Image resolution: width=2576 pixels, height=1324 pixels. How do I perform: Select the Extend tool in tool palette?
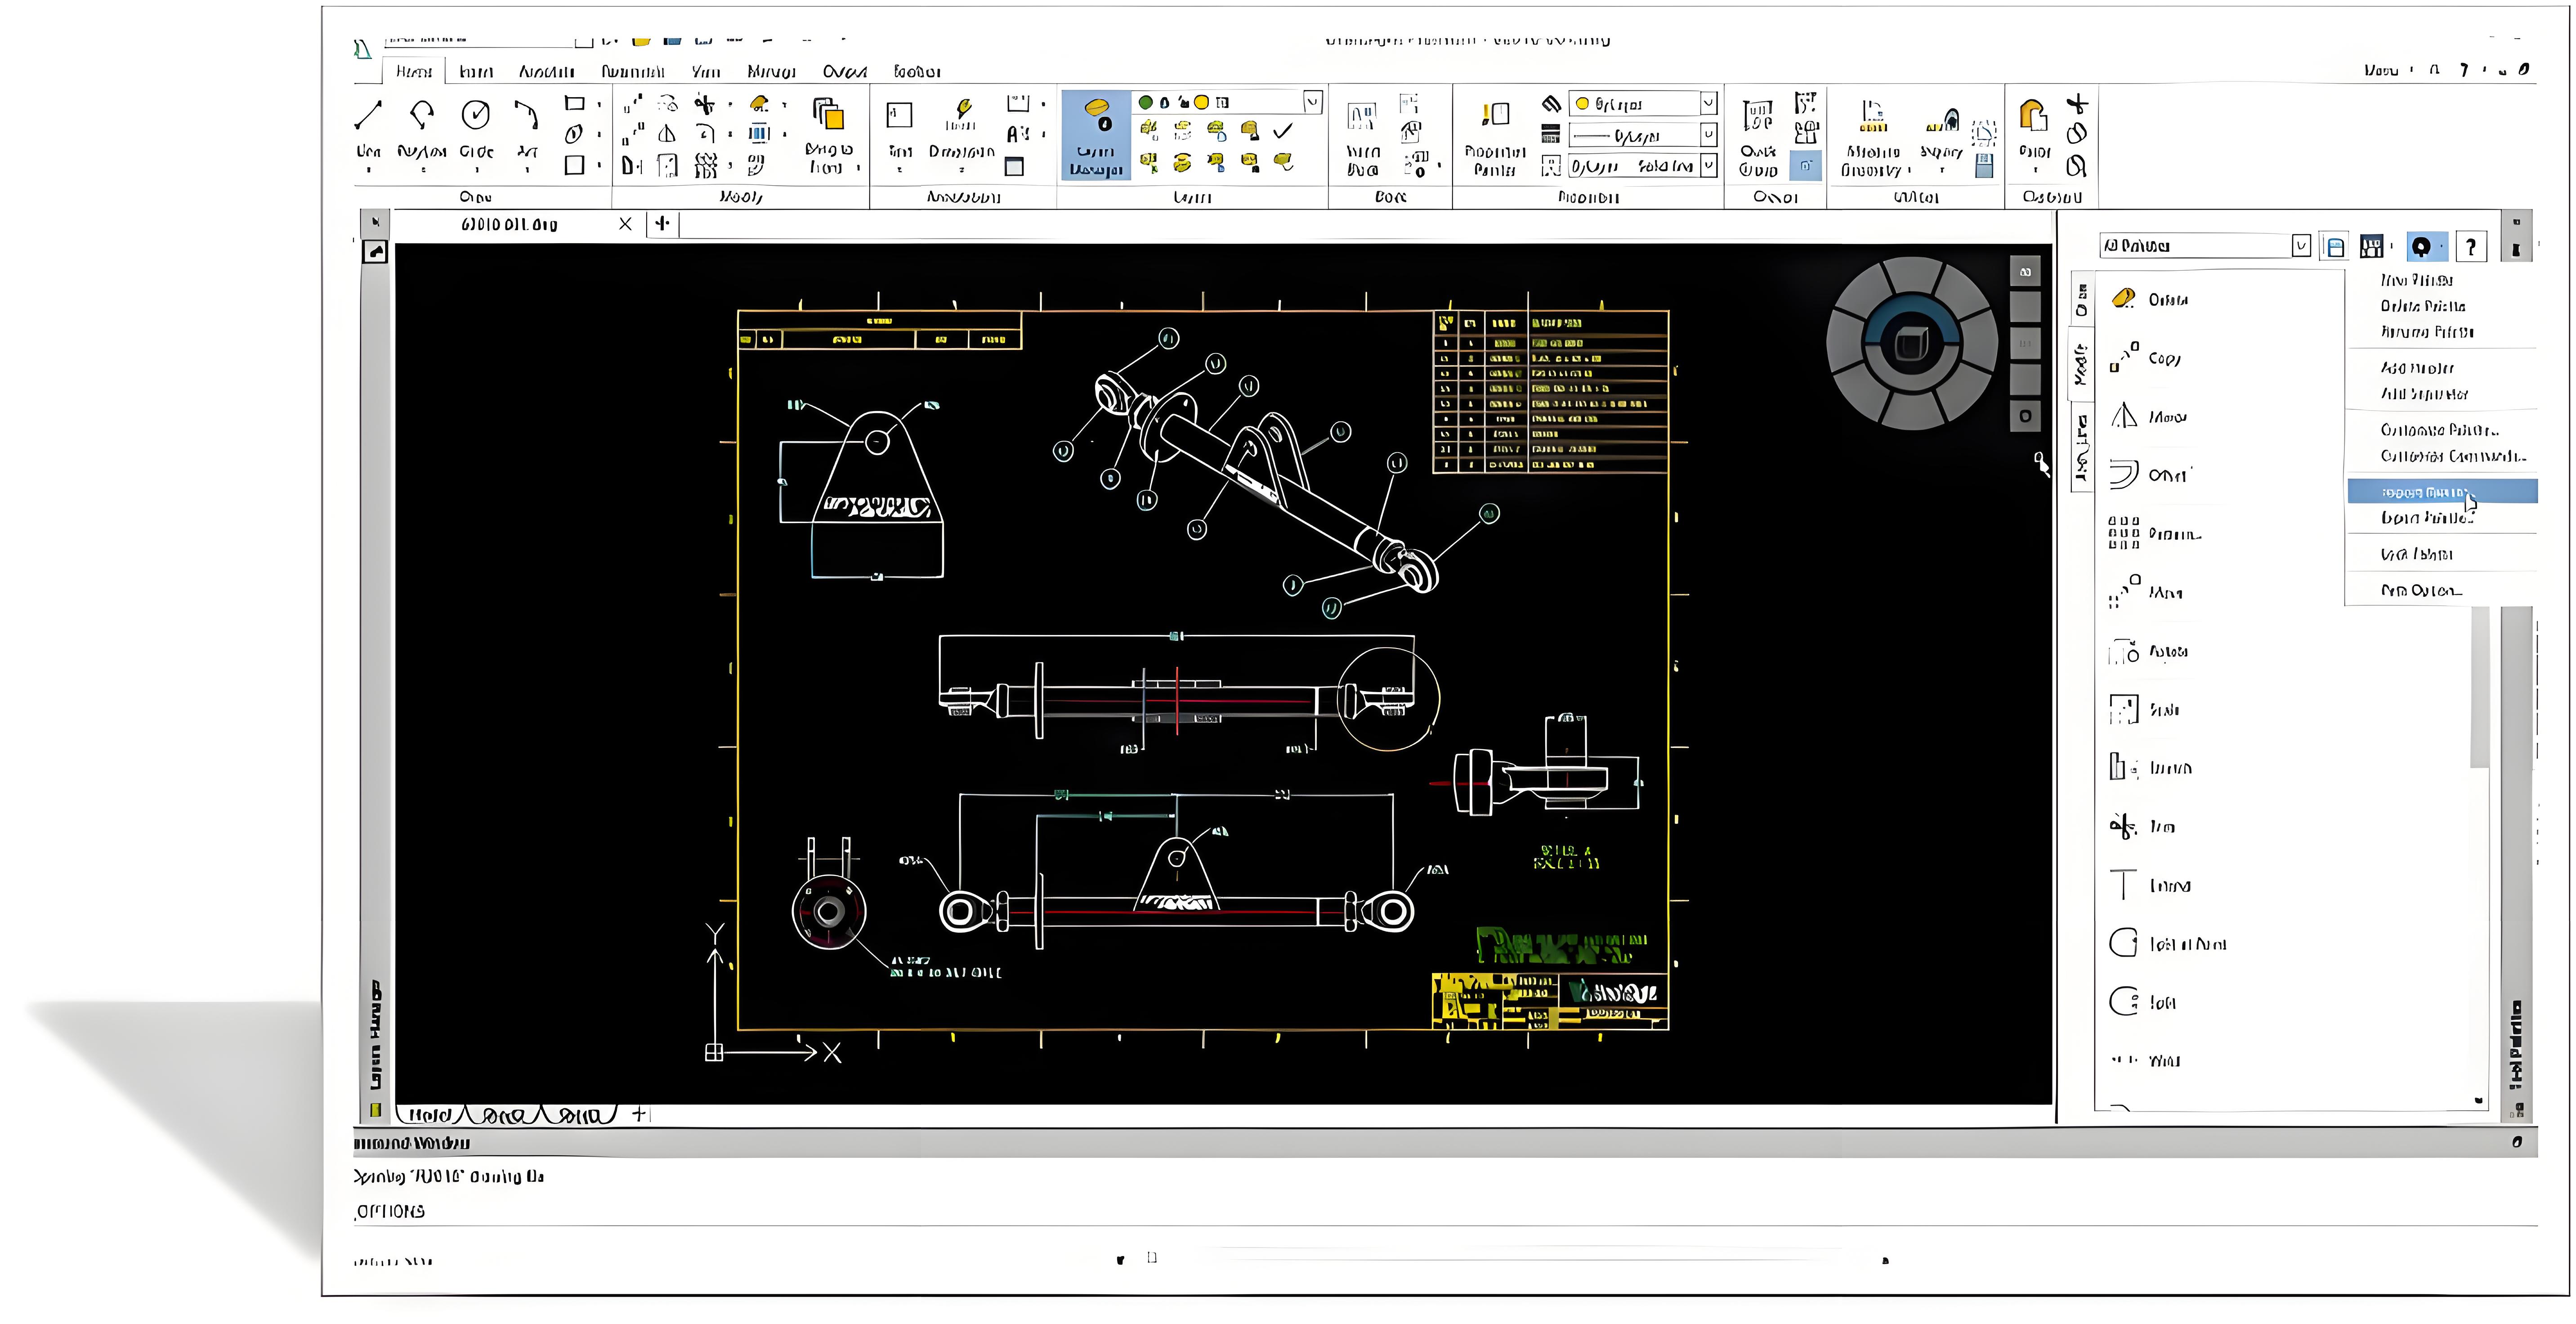pyautogui.click(x=2150, y=885)
